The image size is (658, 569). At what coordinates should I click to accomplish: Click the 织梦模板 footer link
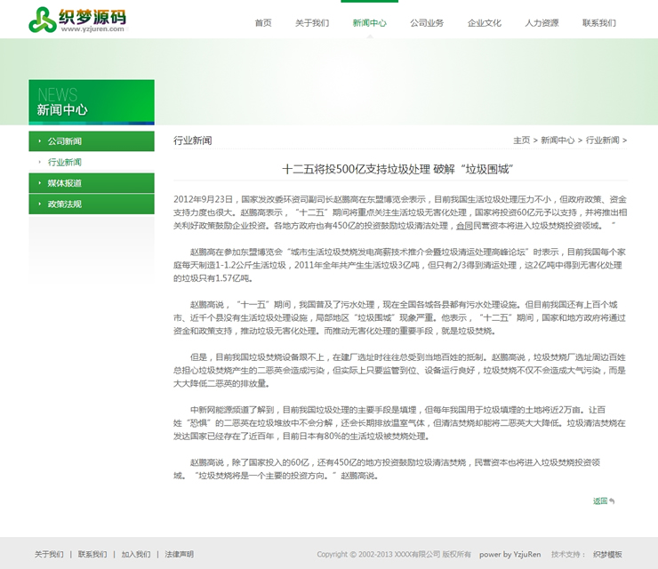(607, 554)
